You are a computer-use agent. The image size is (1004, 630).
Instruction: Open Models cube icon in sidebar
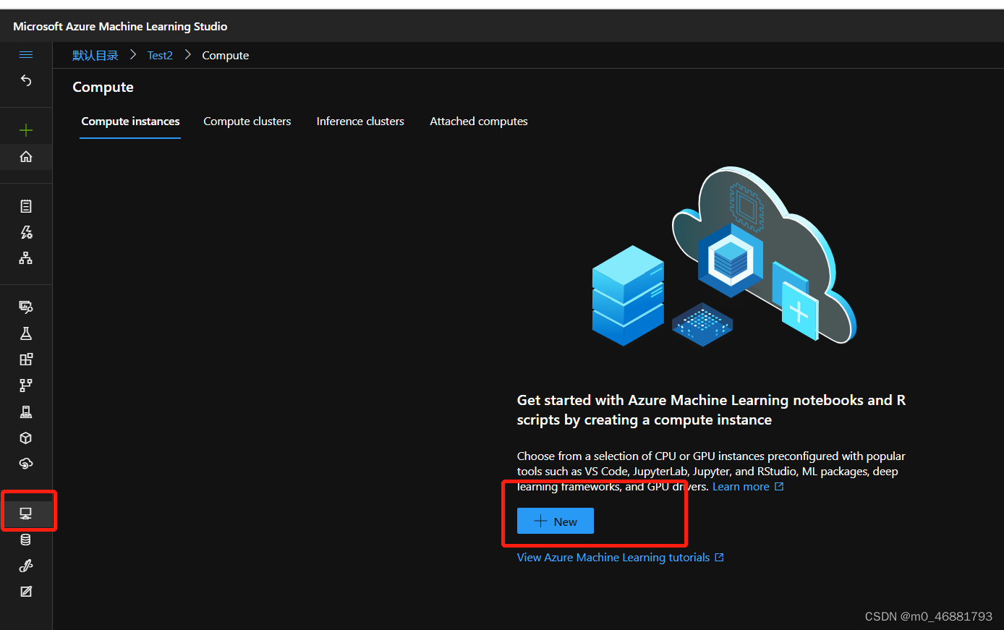pos(26,438)
